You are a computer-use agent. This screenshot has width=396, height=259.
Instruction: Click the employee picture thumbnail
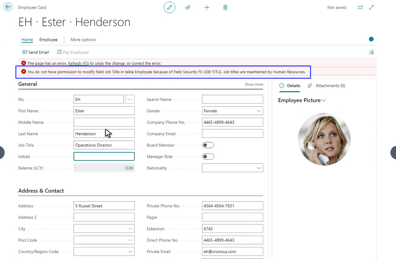324,139
